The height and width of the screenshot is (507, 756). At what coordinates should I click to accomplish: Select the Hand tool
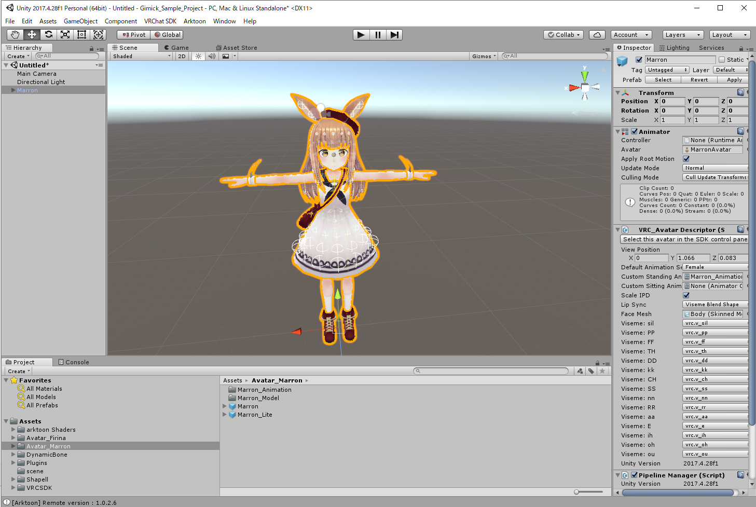point(15,35)
